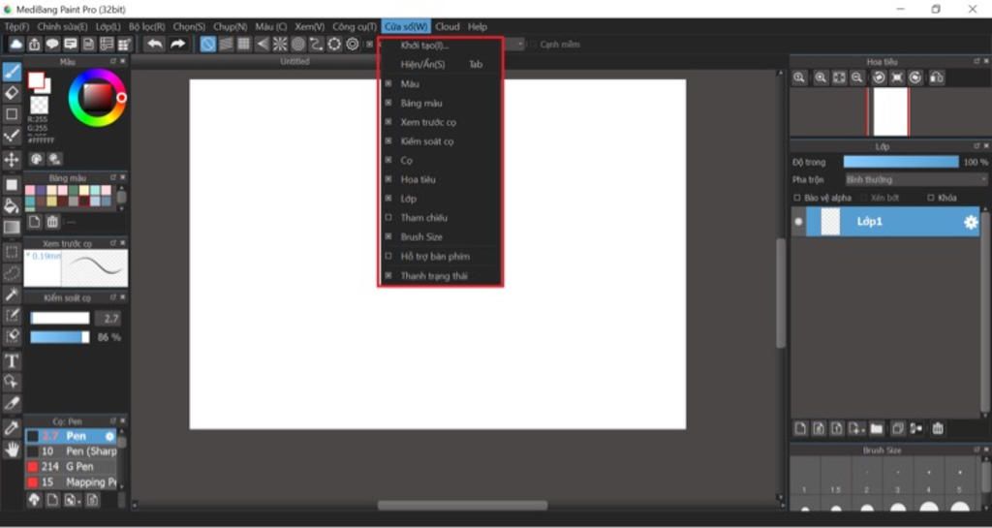The height and width of the screenshot is (528, 992).
Task: Close the Bảng màu panel
Action: click(123, 178)
